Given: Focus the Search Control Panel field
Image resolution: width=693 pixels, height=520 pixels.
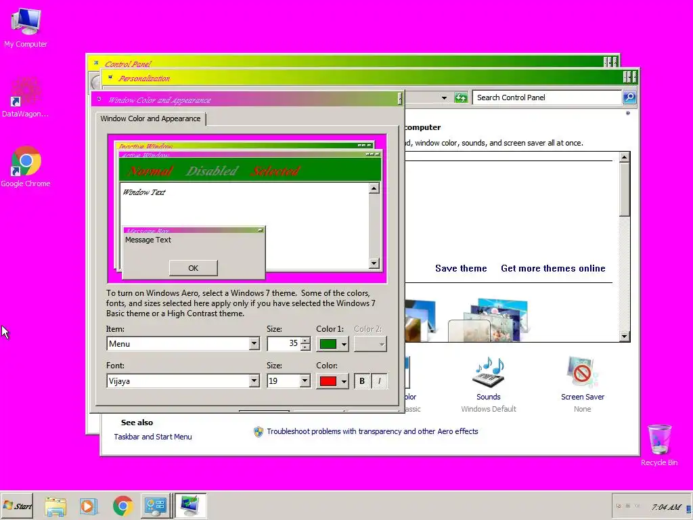Looking at the screenshot, I should click(547, 97).
